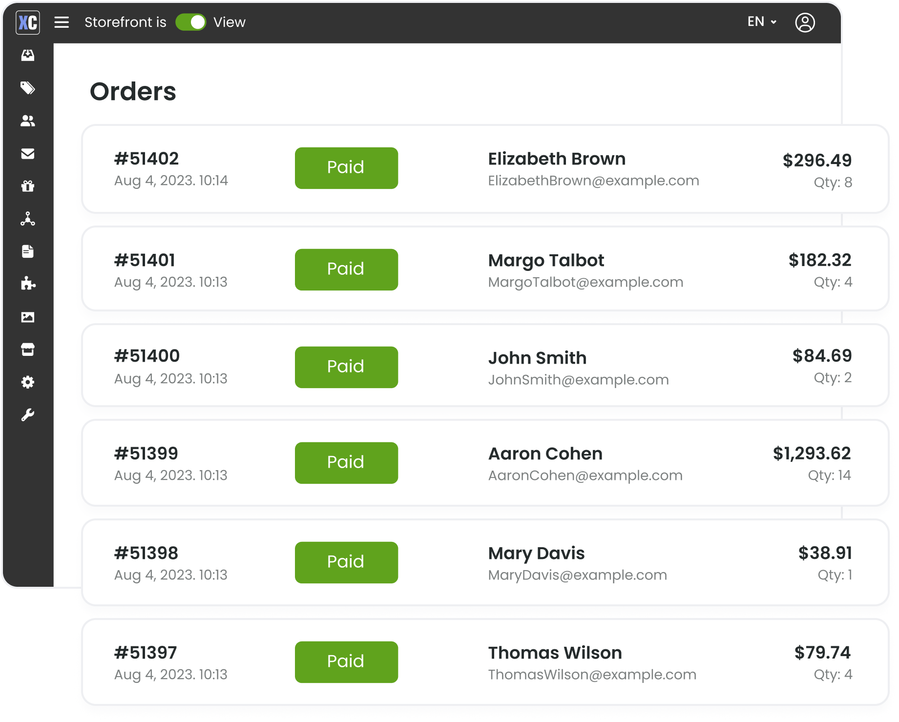Viewport: 899px width, 722px height.
Task: Select the Storefront shop icon
Action: tap(28, 349)
